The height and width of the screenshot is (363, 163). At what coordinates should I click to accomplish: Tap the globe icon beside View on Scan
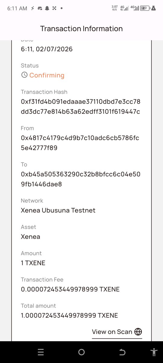[138, 332]
